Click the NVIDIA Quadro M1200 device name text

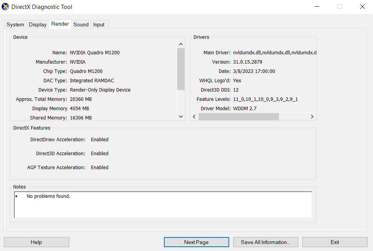coord(94,52)
